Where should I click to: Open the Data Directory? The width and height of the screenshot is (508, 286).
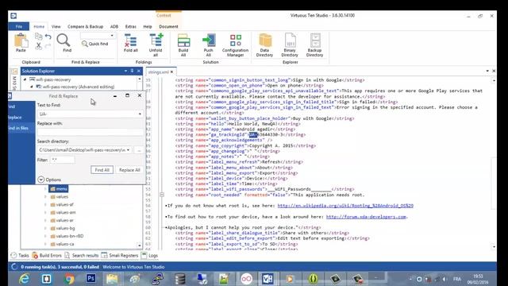[x=264, y=45]
